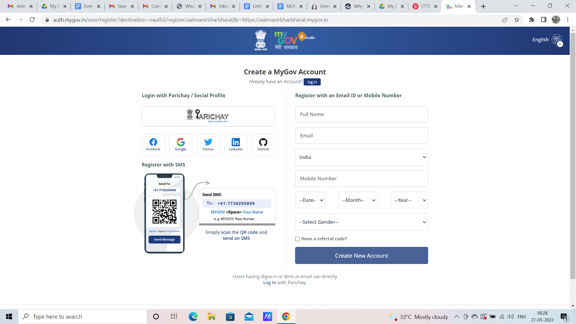Viewport: 576px width, 324px height.
Task: Switch to the 'Why' browser tab
Action: click(358, 6)
